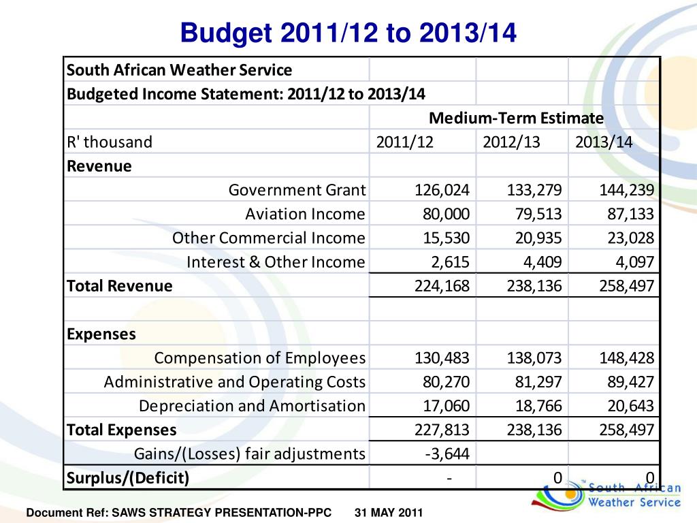Image resolution: width=697 pixels, height=523 pixels.
Task: Click the slide title 'Budget 2011/12 to 2013/14'
Action: 348,33
